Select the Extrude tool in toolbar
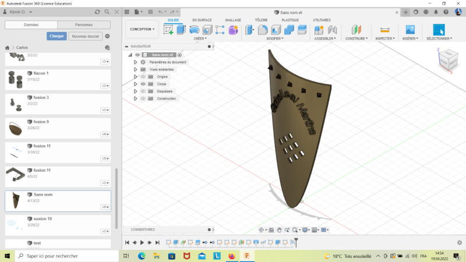 pyautogui.click(x=181, y=30)
